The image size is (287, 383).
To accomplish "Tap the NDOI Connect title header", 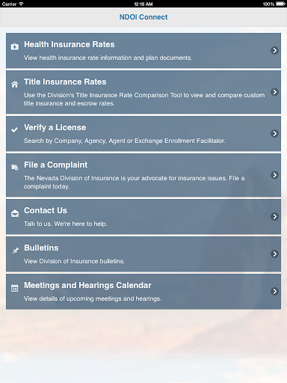I will coord(143,17).
